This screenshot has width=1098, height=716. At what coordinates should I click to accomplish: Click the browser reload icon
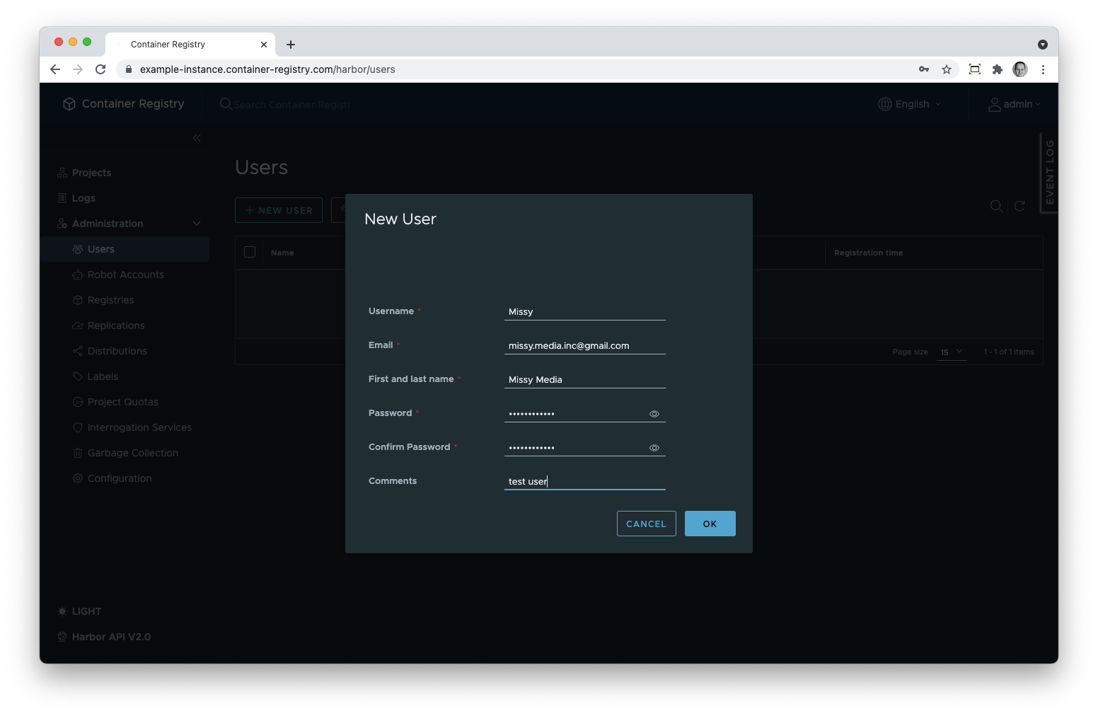(100, 69)
